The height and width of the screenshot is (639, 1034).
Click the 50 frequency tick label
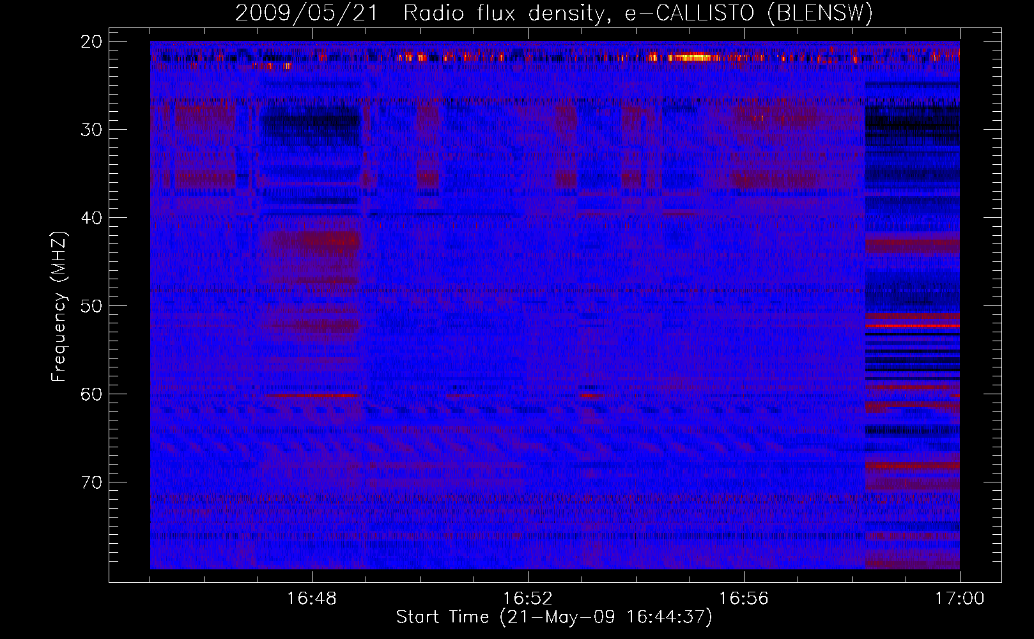pyautogui.click(x=91, y=306)
